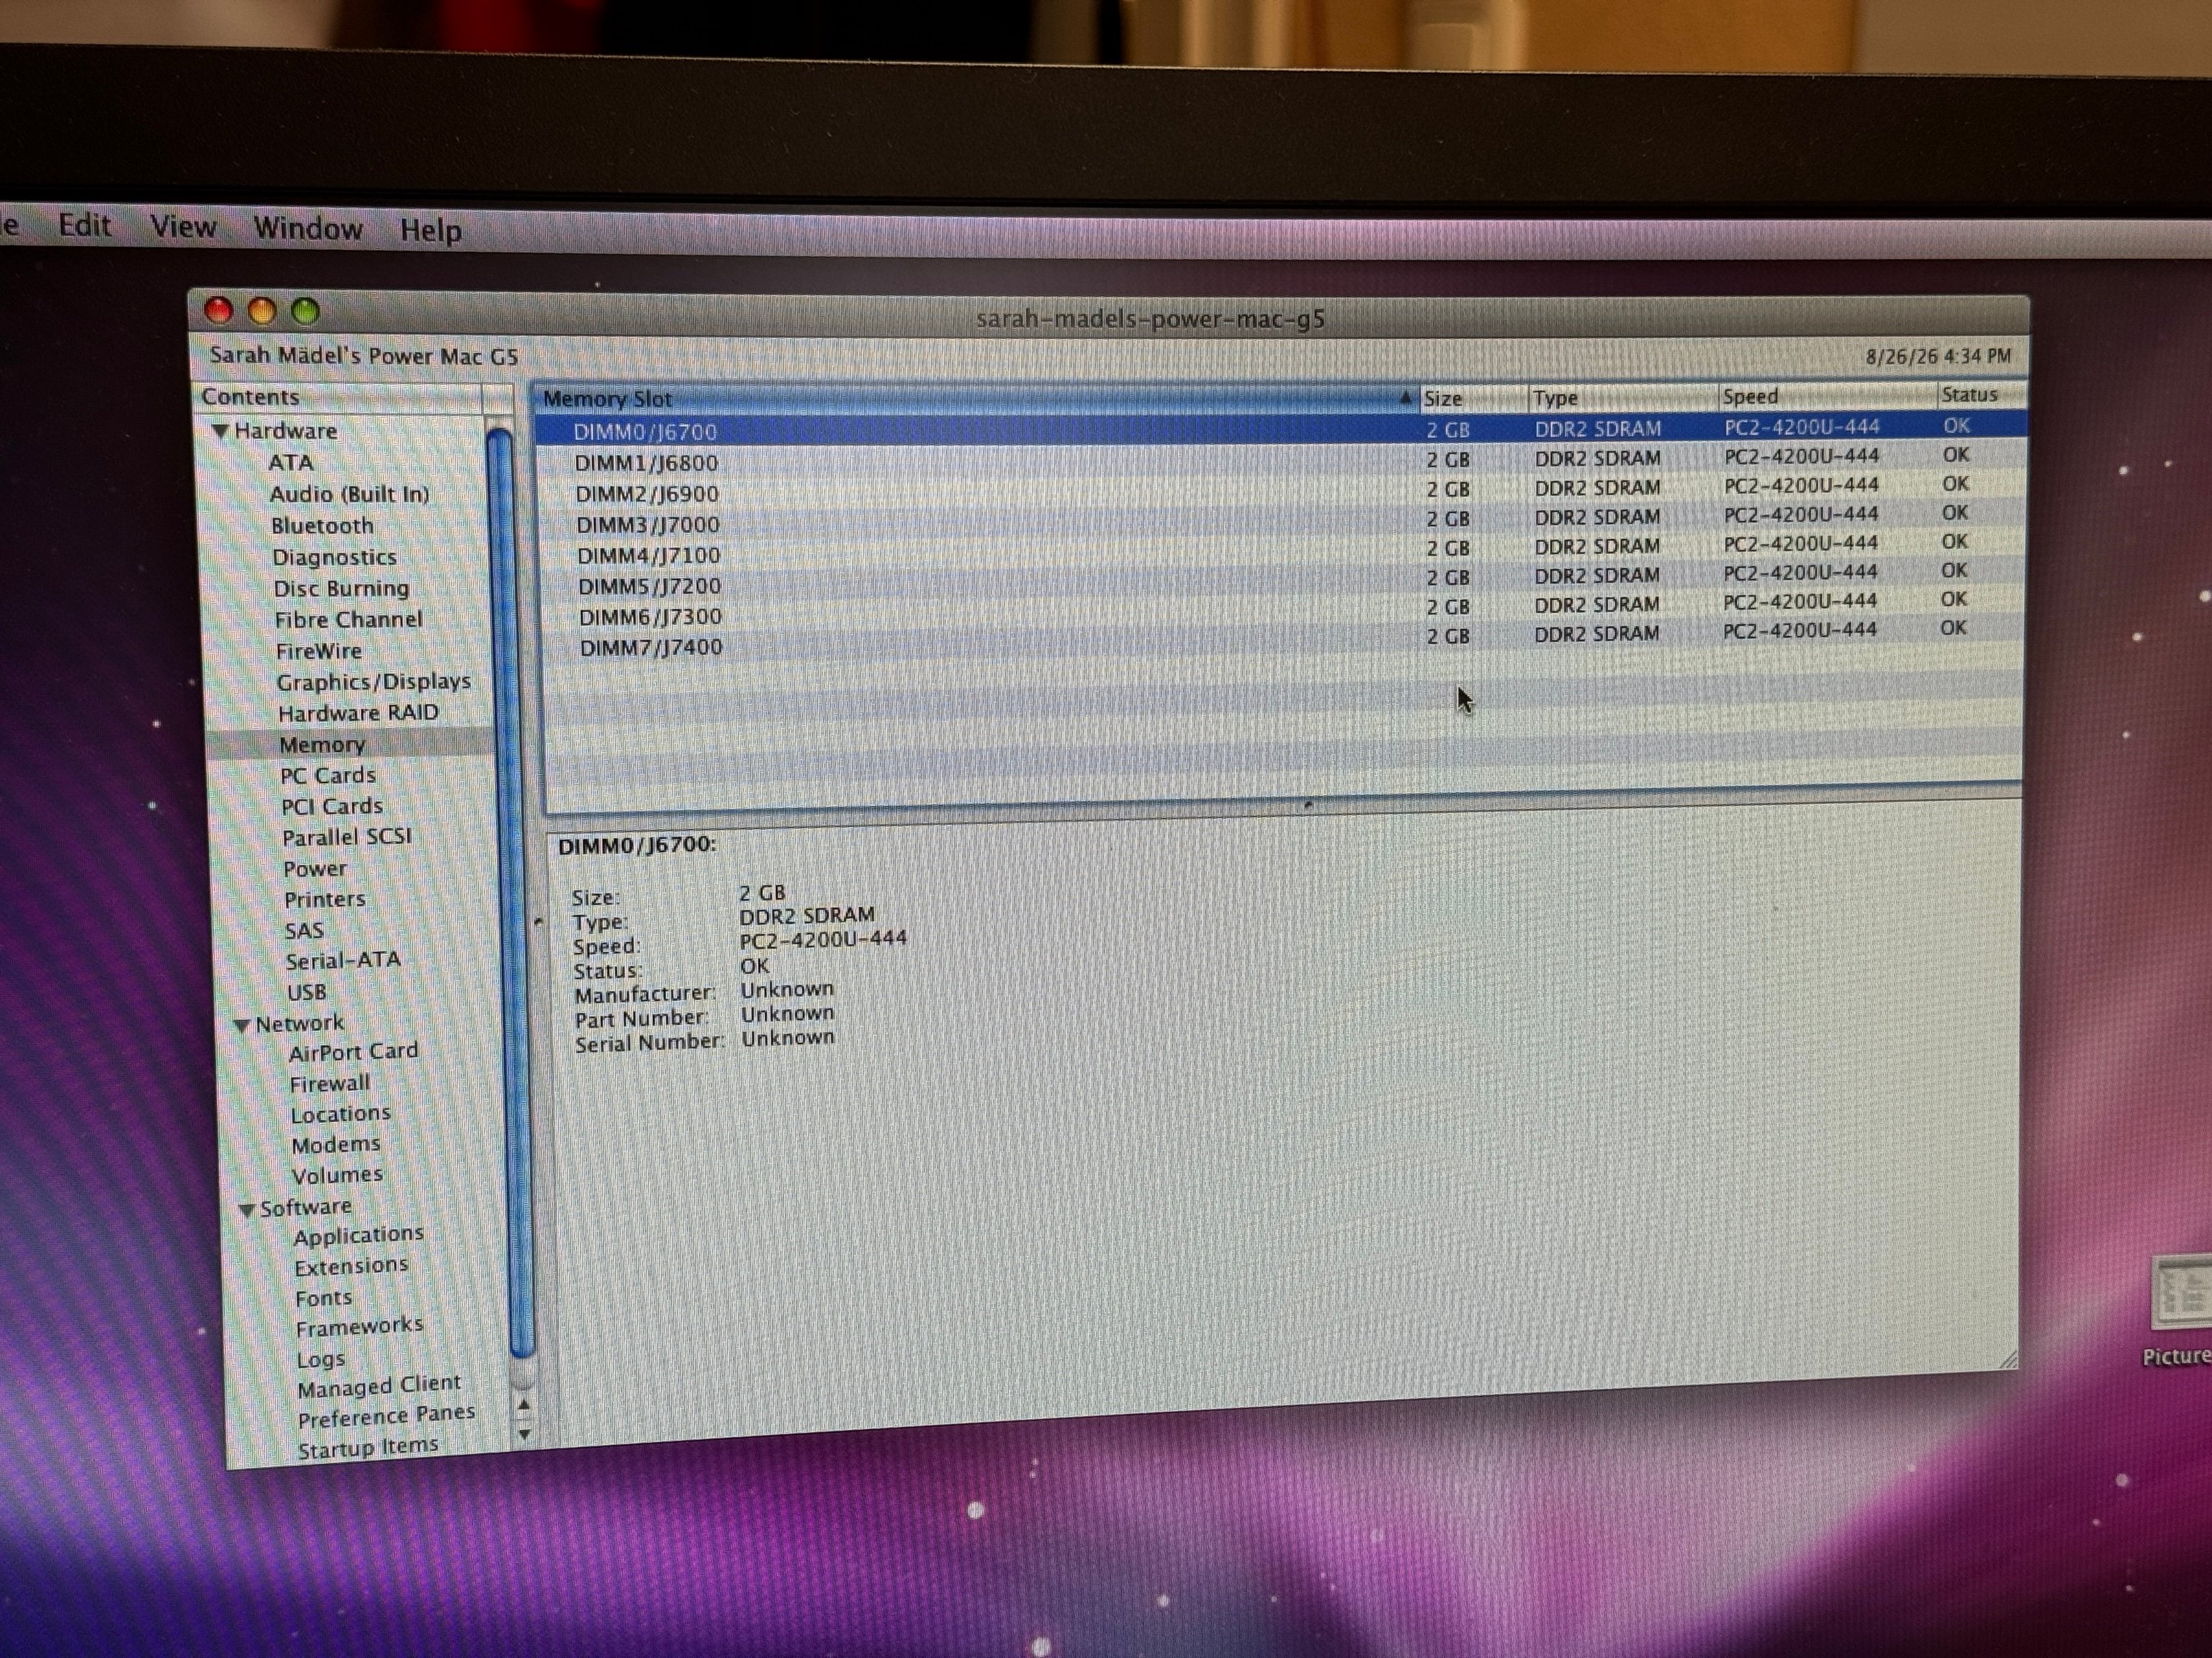This screenshot has width=2212, height=1658.
Task: Open the Window menu
Action: pos(308,229)
